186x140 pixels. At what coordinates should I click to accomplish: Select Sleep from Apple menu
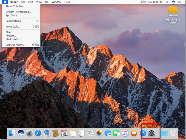(x=21, y=32)
